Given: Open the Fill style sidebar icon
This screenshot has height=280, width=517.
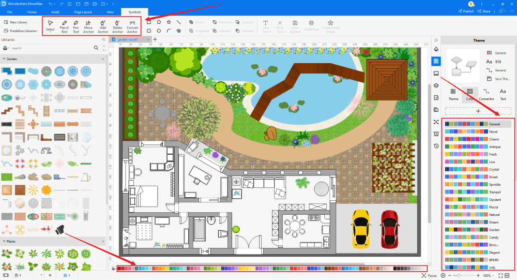Looking at the screenshot, I should tap(436, 49).
